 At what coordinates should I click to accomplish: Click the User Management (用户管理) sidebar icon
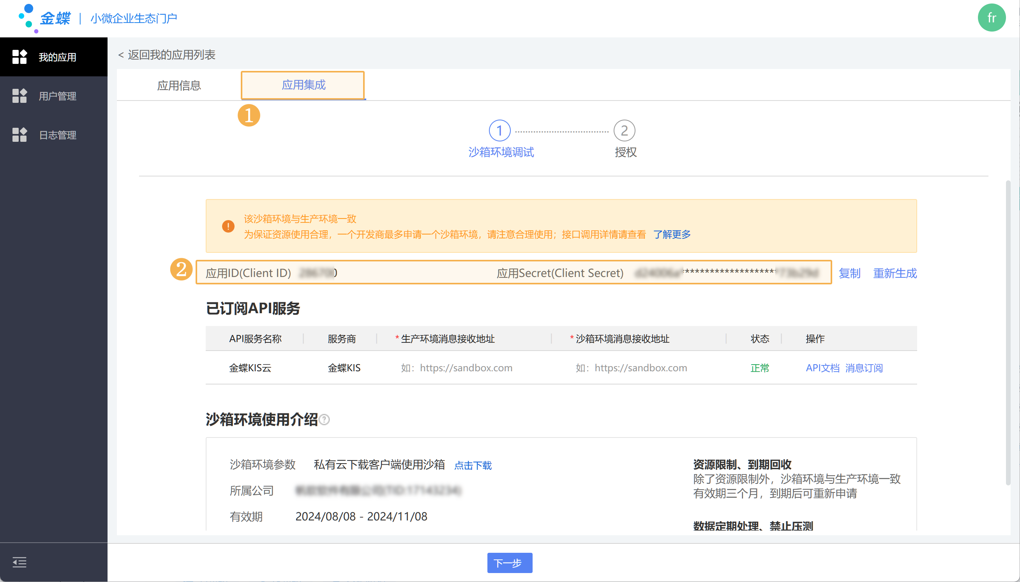(x=19, y=96)
